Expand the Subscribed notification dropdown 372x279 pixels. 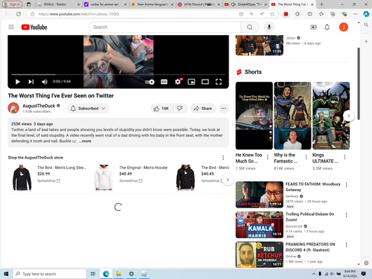pos(89,109)
